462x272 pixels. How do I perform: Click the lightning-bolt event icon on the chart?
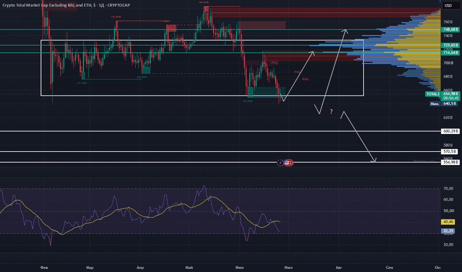click(x=280, y=163)
